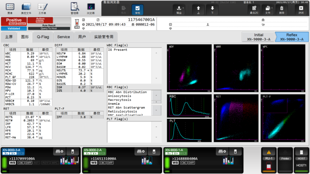Switch to the 实验室专用 tab
The image size is (310, 174).
104,37
